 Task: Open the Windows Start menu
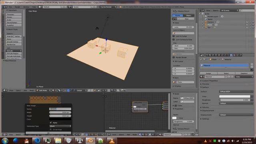(5, 140)
